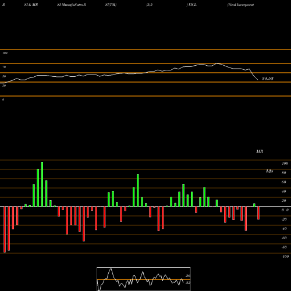Click the MR axis label -20
The width and height of the screenshot is (291, 291).
(284, 219)
